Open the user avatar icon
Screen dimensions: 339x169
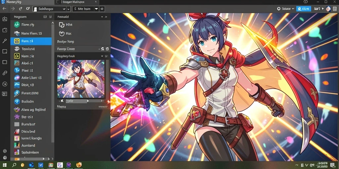point(328,9)
